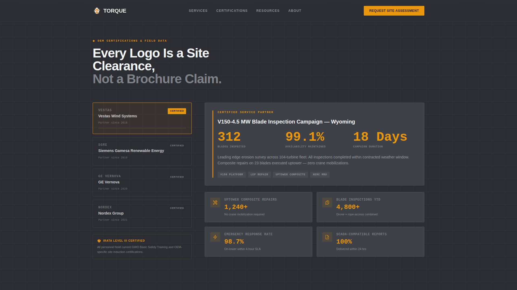This screenshot has width=517, height=290.
Task: Select the Vestas Wind Systems partner card
Action: (x=142, y=118)
